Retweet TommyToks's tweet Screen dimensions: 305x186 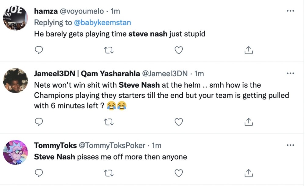pyautogui.click(x=109, y=173)
